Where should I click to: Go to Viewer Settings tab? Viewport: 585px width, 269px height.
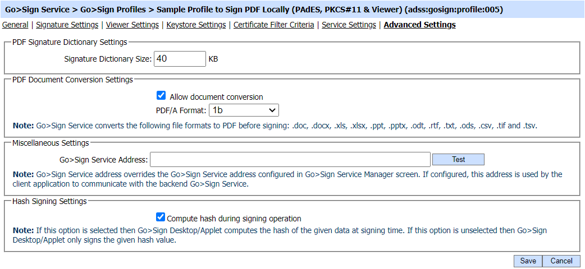[132, 25]
